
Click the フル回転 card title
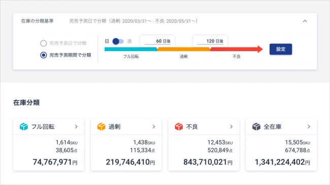(43, 127)
